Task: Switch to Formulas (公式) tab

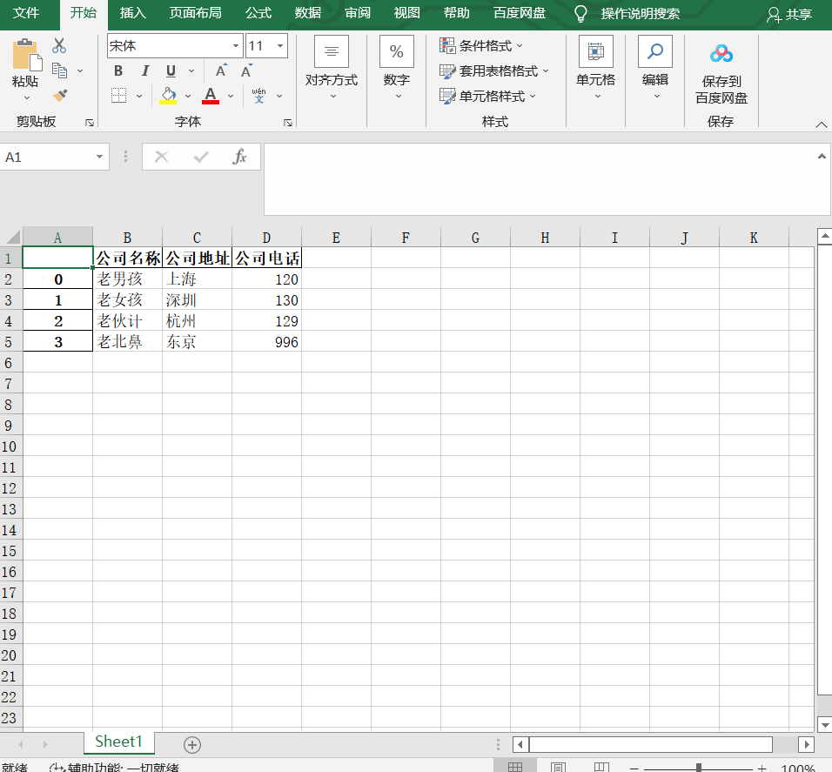Action: (x=258, y=13)
